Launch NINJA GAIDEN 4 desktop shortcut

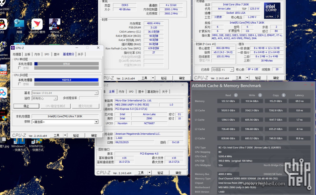pos(55,25)
